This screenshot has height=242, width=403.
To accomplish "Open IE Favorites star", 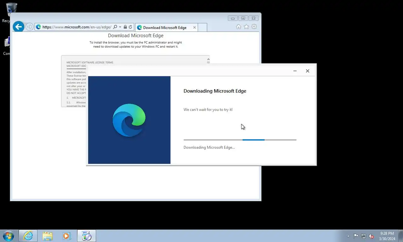I will (x=246, y=27).
